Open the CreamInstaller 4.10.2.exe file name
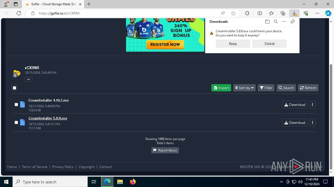The image size is (334, 187). 49,100
